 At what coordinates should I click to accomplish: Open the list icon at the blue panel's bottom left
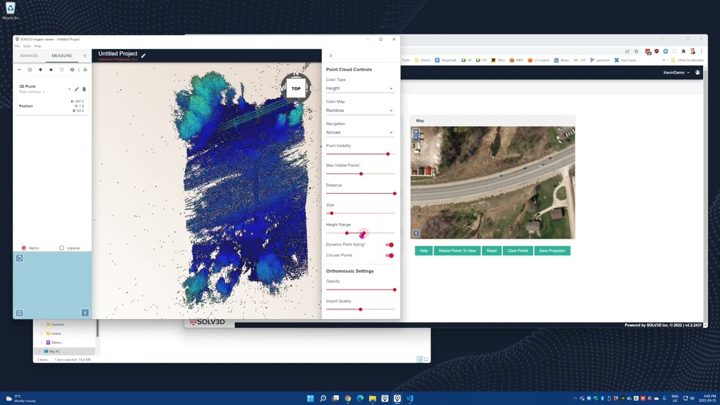(19, 313)
